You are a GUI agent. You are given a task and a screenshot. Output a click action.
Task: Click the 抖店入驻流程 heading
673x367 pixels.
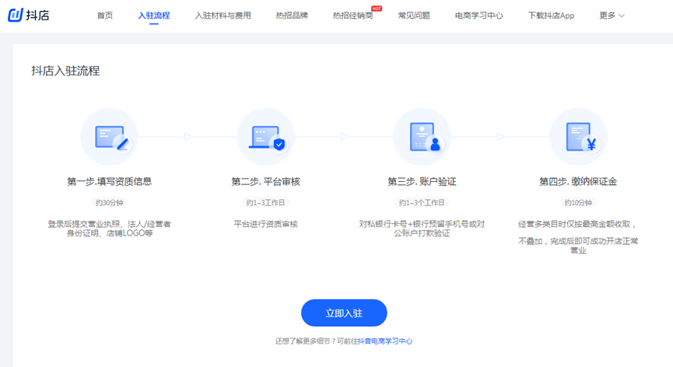coord(65,71)
